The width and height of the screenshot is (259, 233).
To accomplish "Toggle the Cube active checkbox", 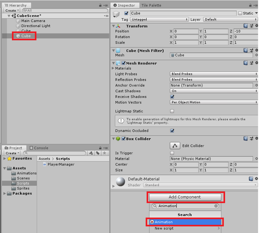I will coord(127,13).
